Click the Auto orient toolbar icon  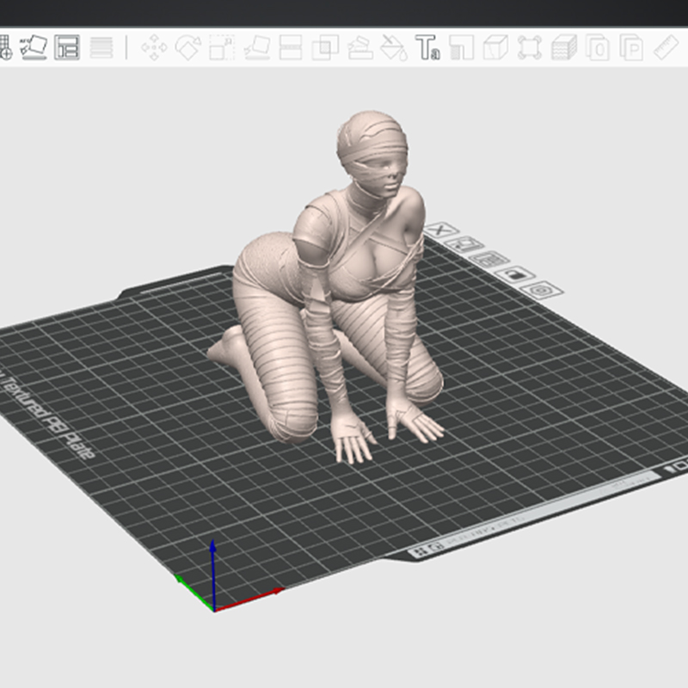tap(34, 47)
